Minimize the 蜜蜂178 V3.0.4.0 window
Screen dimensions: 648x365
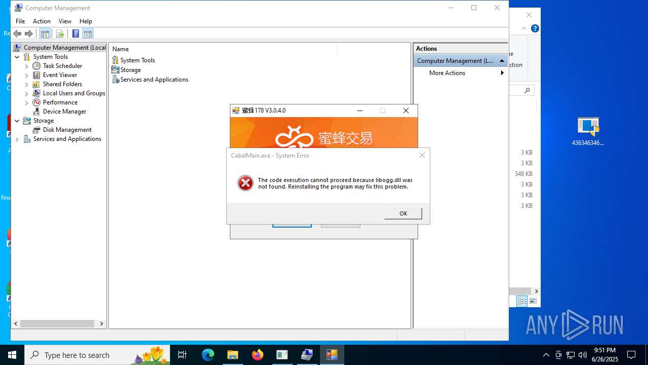(x=360, y=111)
